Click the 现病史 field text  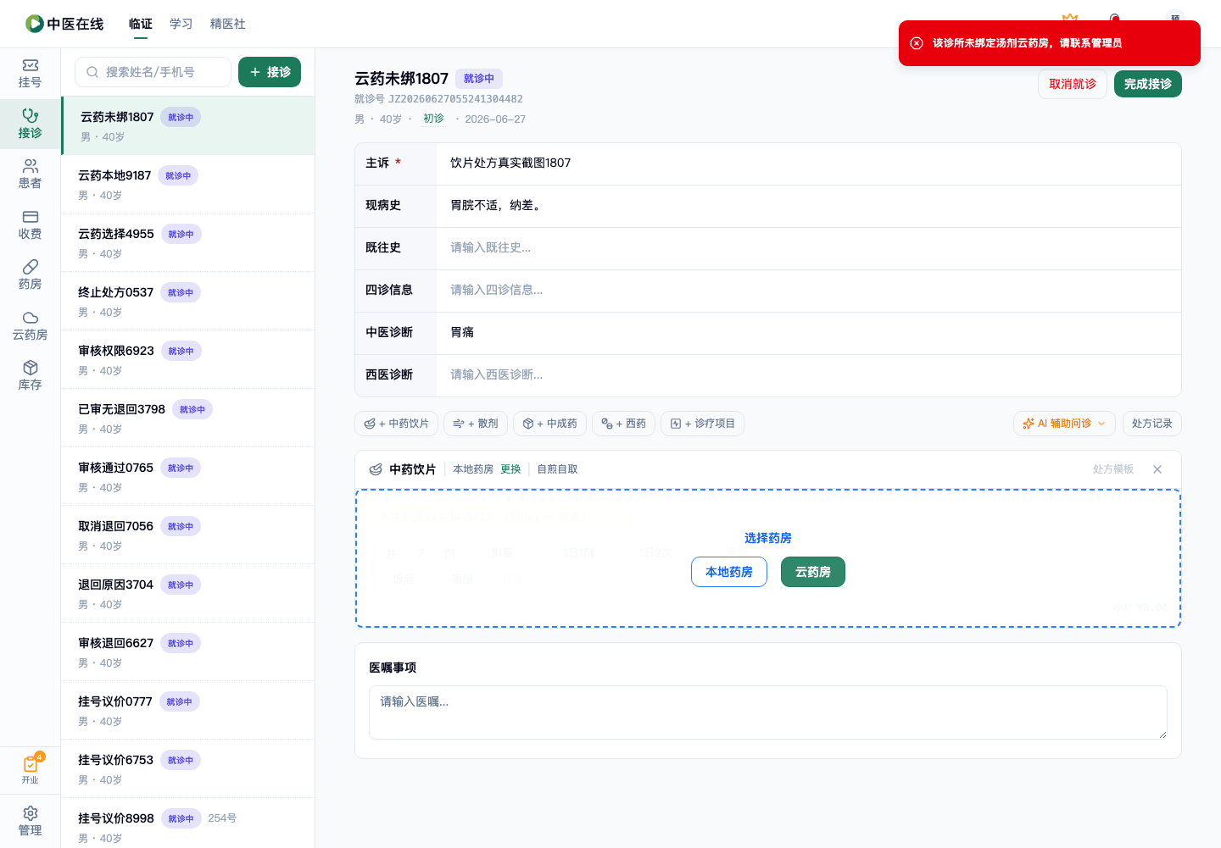click(809, 206)
